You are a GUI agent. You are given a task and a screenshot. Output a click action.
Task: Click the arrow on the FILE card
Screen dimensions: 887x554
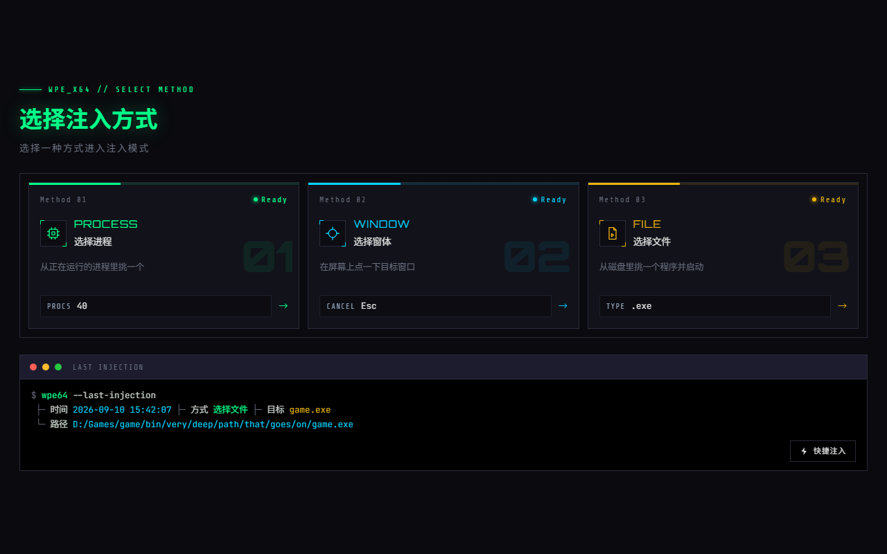(x=842, y=305)
